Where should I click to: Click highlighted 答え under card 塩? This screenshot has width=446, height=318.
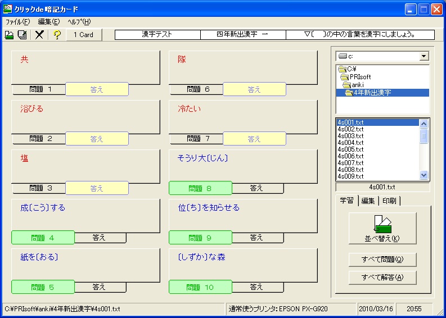click(97, 188)
